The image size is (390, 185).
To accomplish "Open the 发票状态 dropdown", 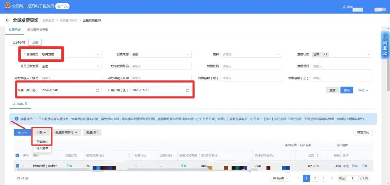I will tap(342, 54).
